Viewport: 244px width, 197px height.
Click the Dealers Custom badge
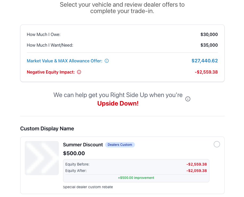pyautogui.click(x=120, y=145)
